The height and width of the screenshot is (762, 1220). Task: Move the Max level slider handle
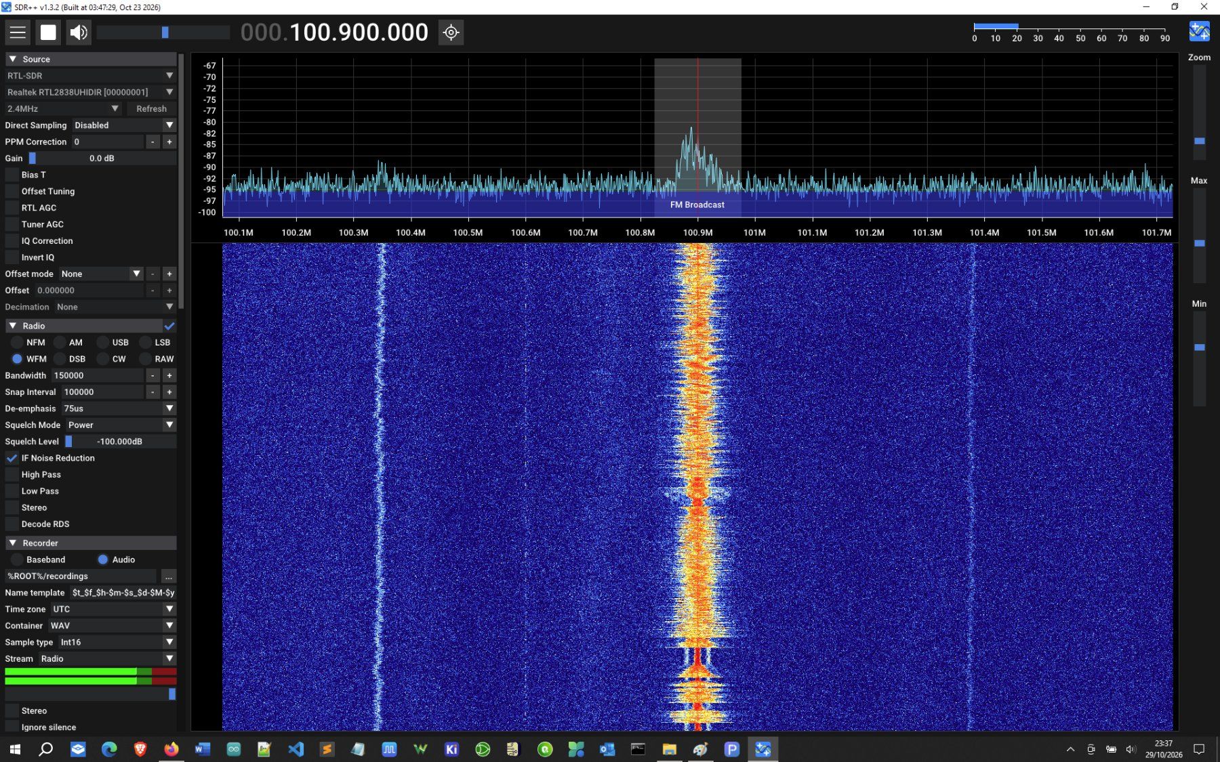(1199, 243)
